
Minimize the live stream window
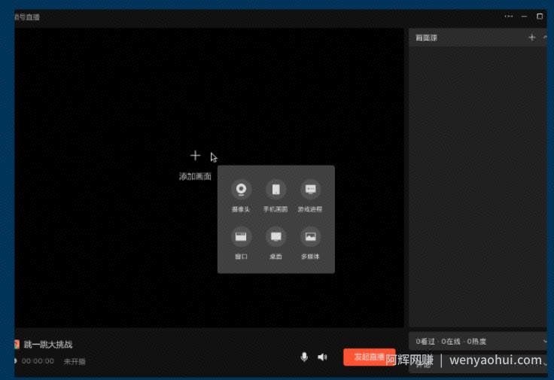pos(524,17)
